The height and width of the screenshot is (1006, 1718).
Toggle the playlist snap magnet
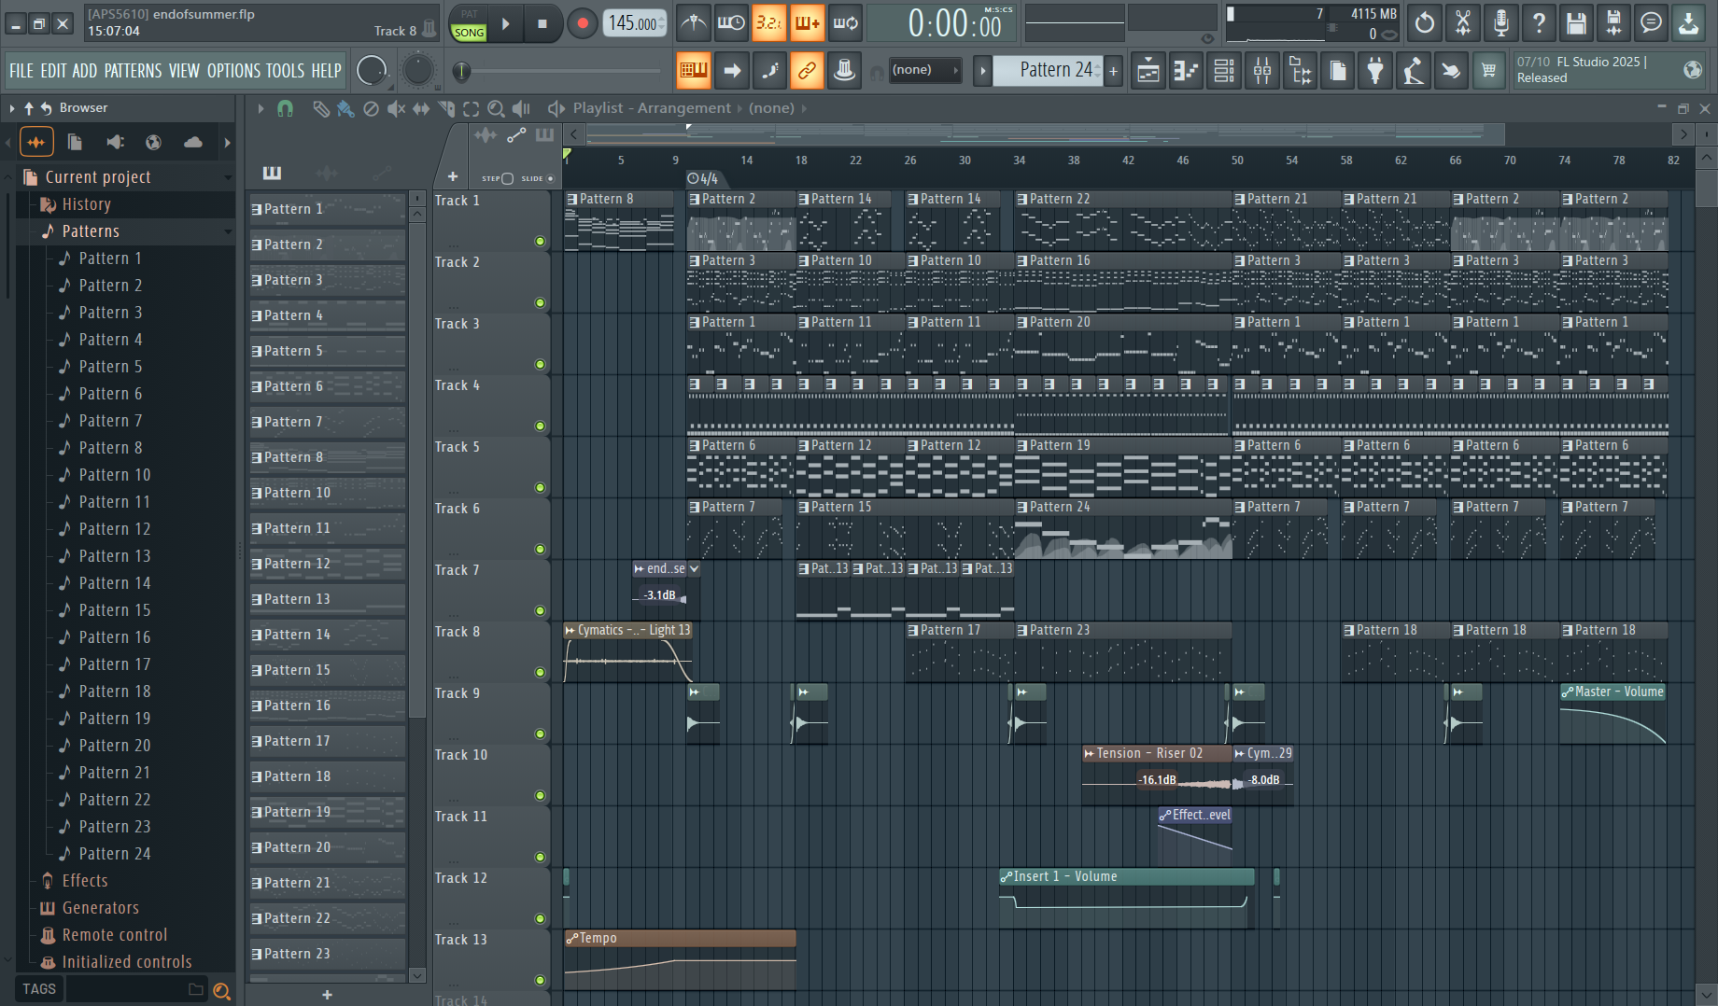(286, 109)
